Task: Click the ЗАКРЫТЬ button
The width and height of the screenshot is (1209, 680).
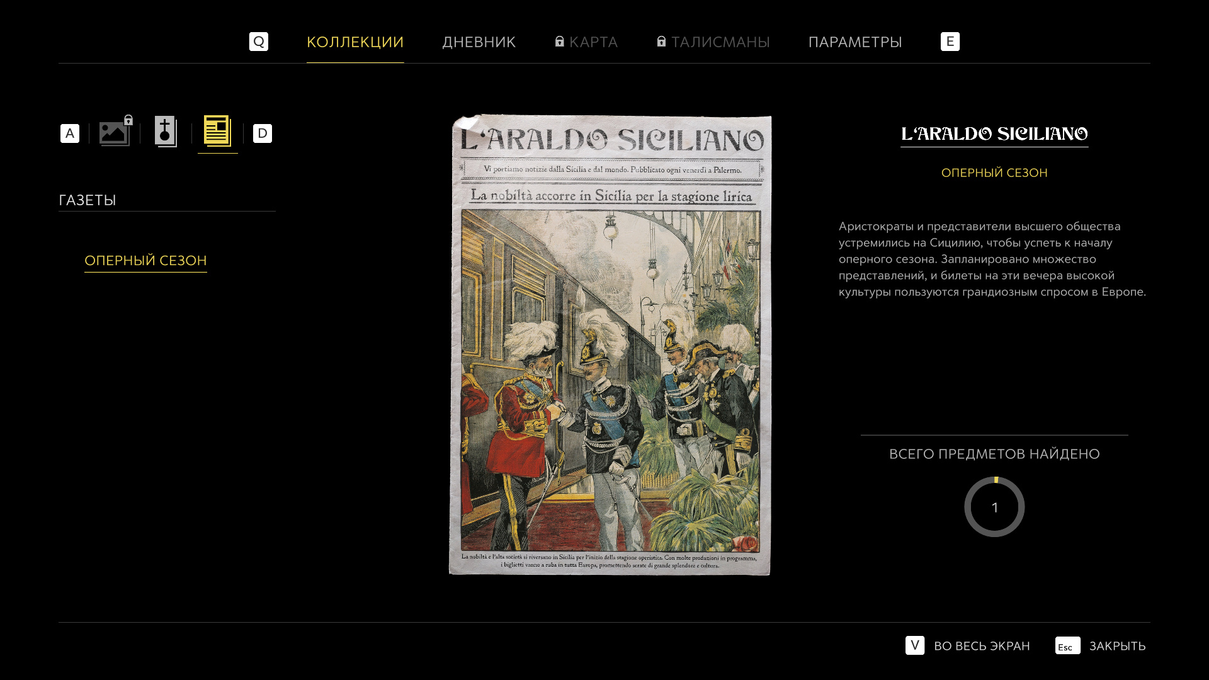Action: coord(1118,646)
